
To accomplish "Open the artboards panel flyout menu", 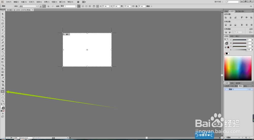I will click(x=252, y=86).
